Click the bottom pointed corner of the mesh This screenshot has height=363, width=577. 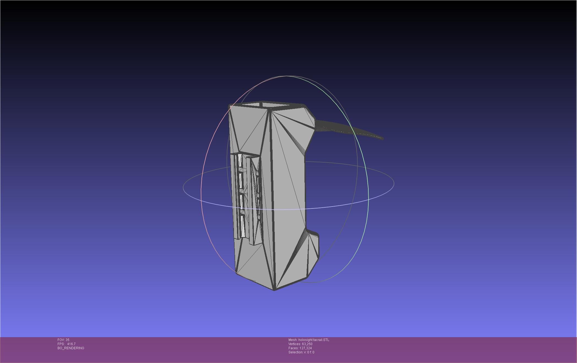click(x=274, y=289)
